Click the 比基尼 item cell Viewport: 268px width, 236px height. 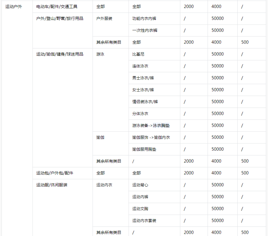pyautogui.click(x=138, y=54)
